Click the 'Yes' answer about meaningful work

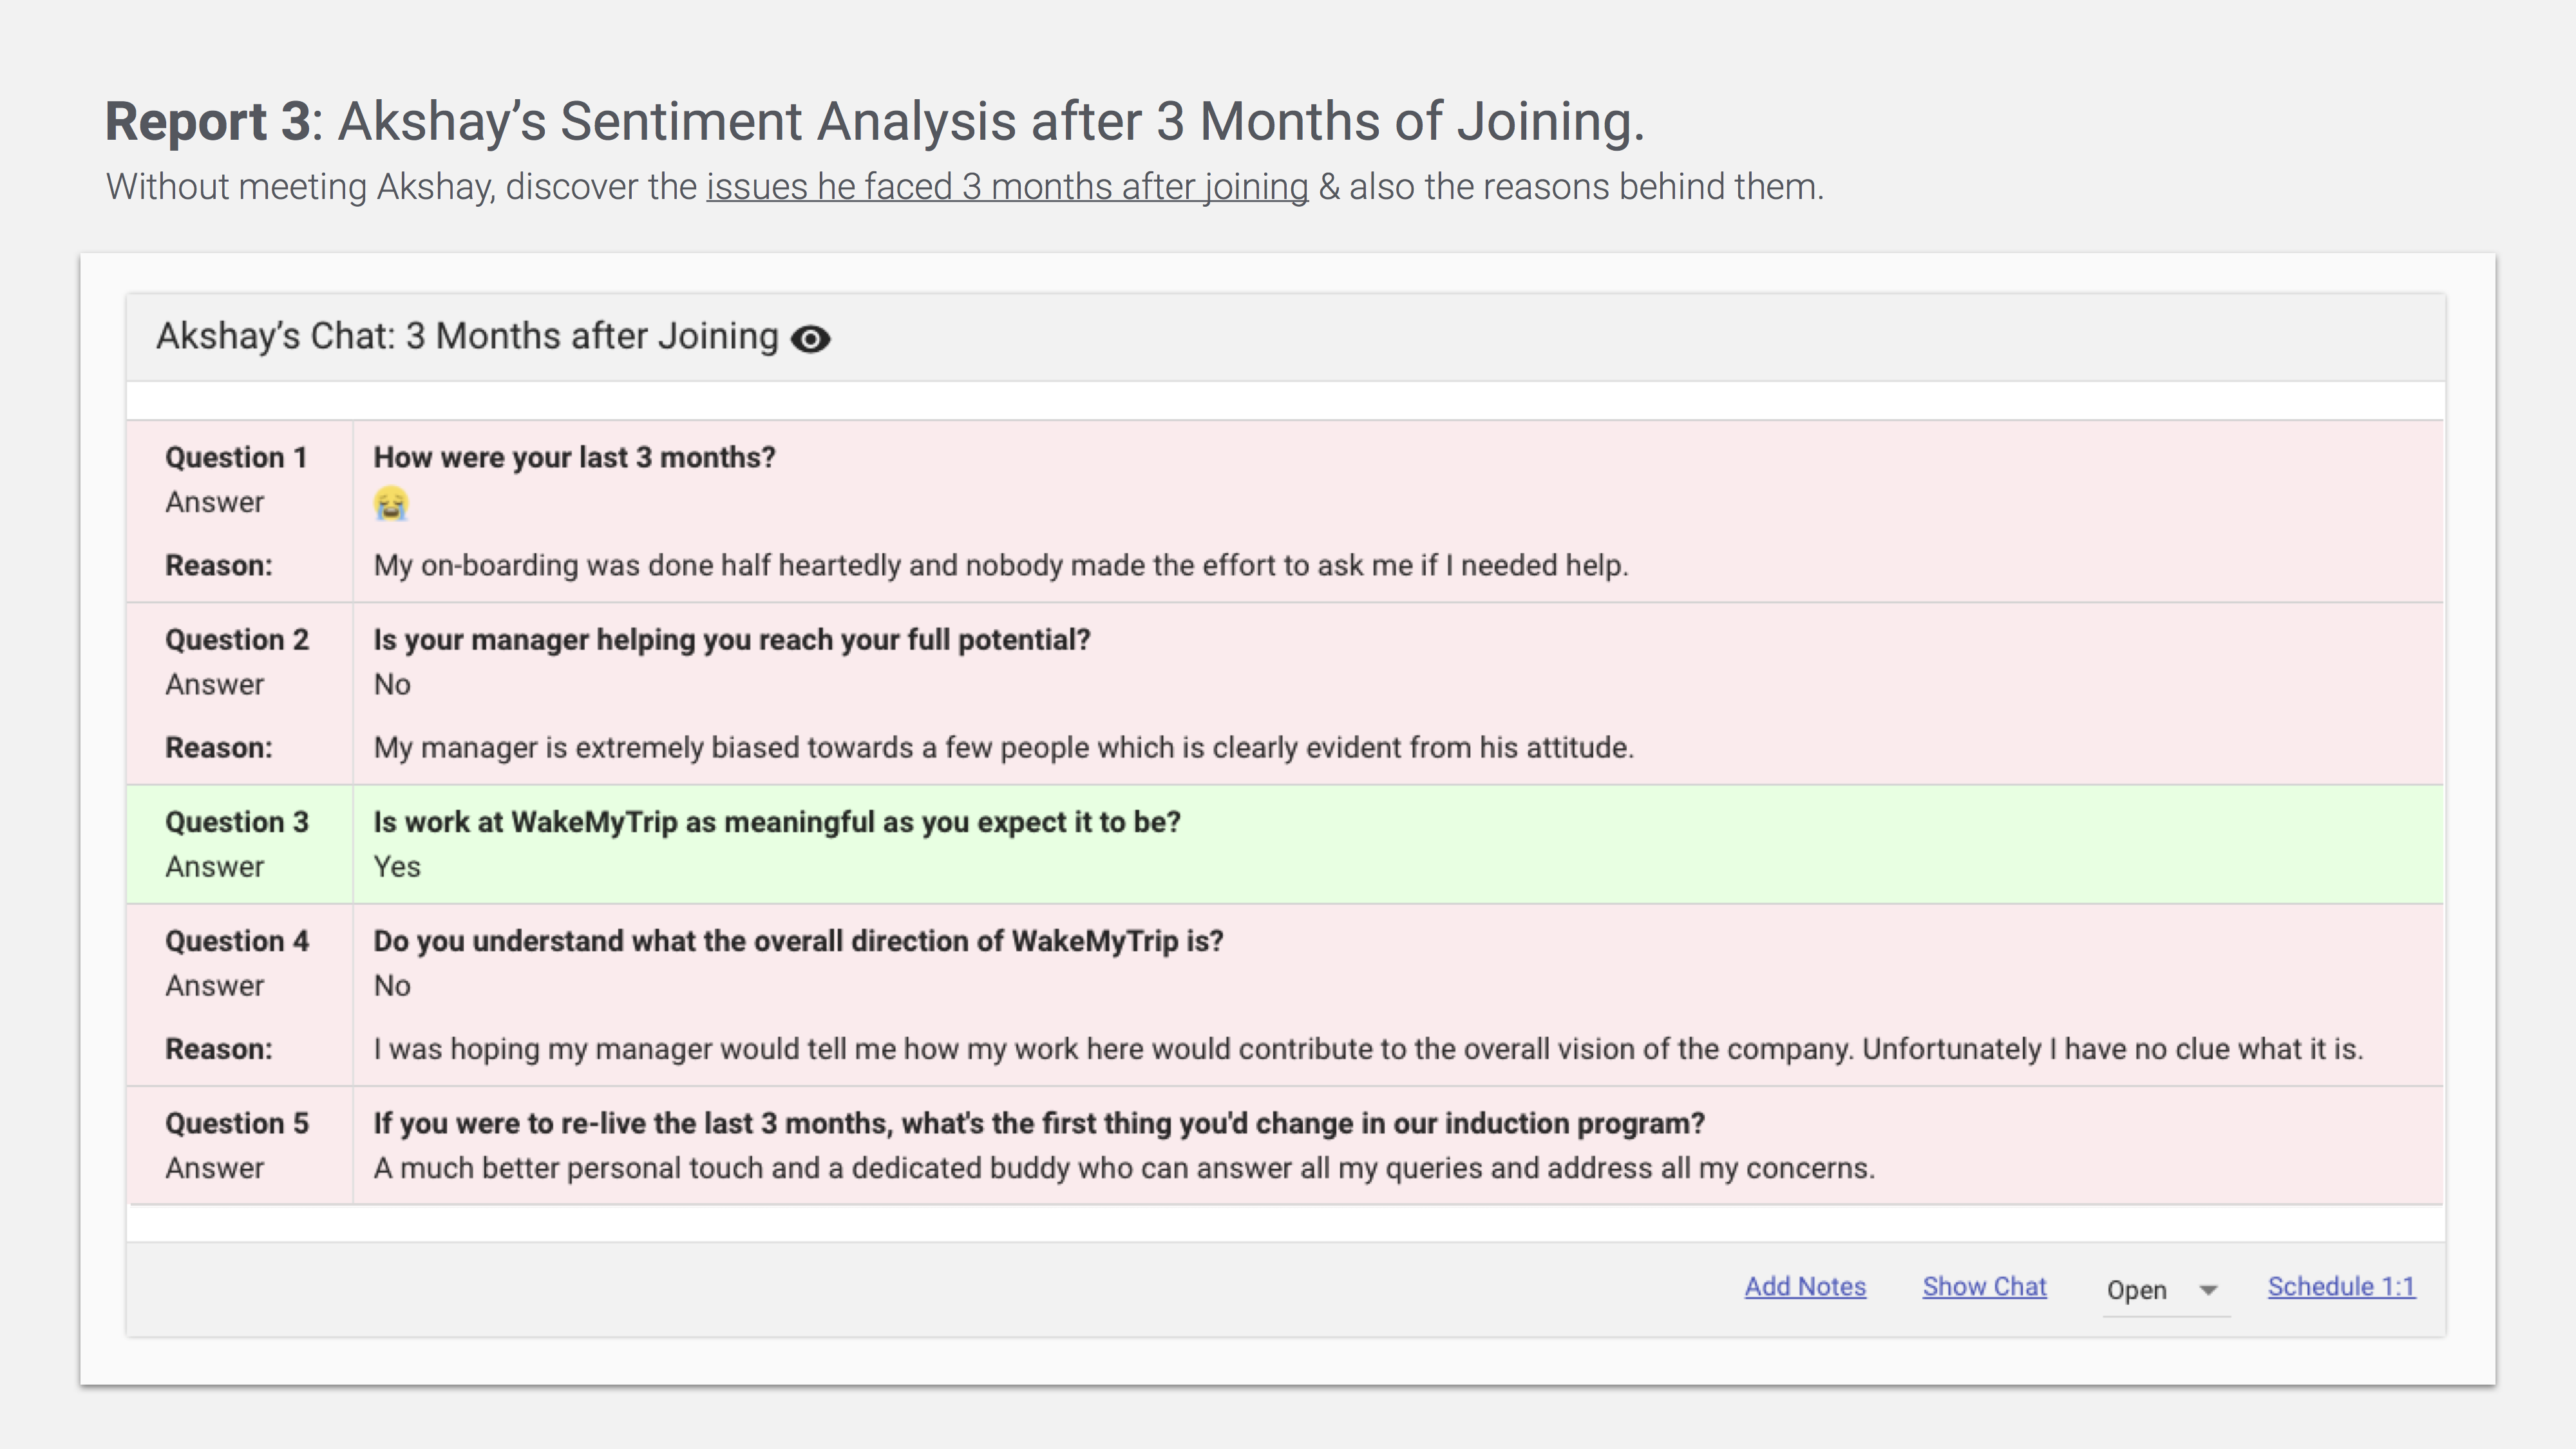pos(397,867)
